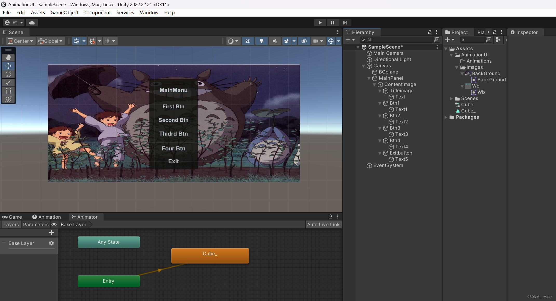Select the combined Transform tool

point(8,99)
